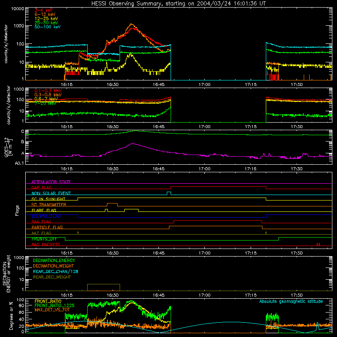Select the 25-50 keV legend label
This screenshot has height=337, width=337.
click(x=46, y=23)
